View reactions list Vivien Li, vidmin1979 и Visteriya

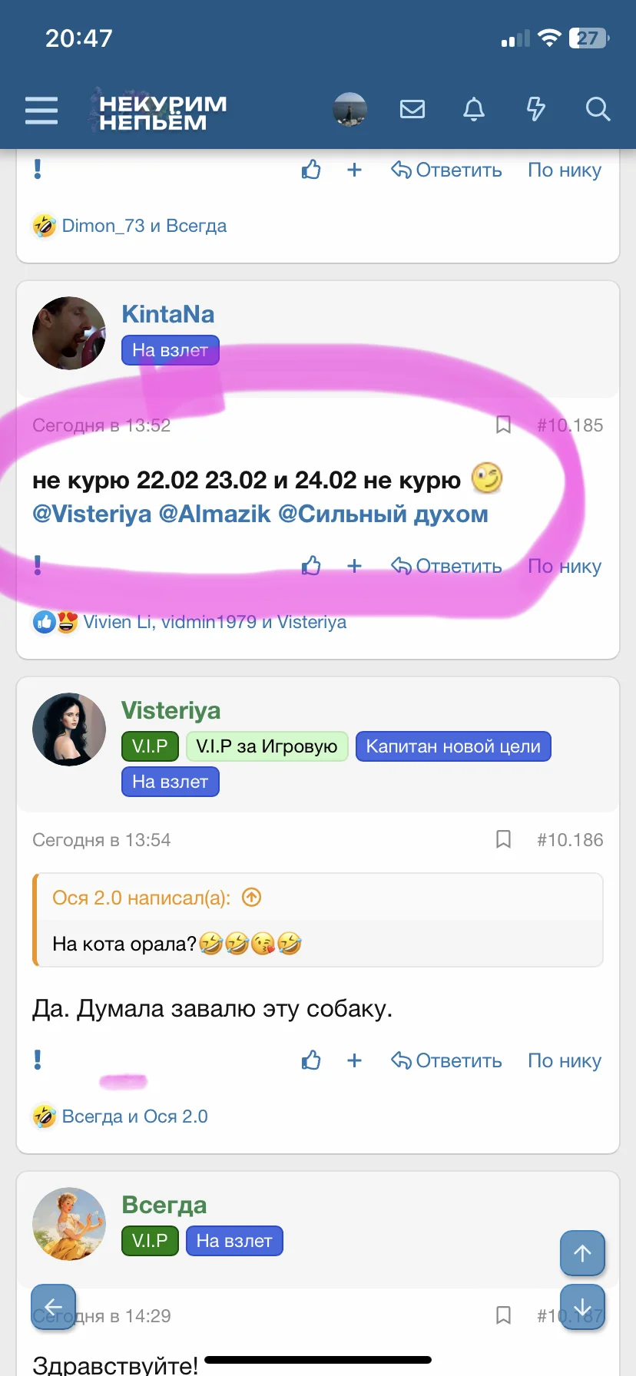[215, 622]
